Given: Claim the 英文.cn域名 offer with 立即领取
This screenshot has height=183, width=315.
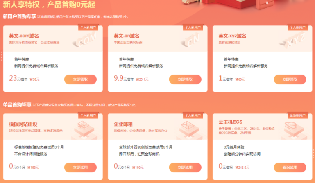Looking at the screenshot, I should click(x=185, y=79).
